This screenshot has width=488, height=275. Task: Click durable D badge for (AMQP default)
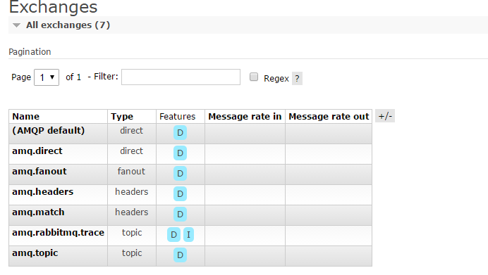click(x=181, y=132)
